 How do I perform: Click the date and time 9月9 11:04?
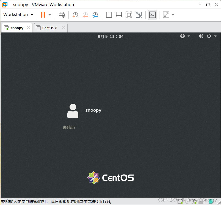coord(111,37)
